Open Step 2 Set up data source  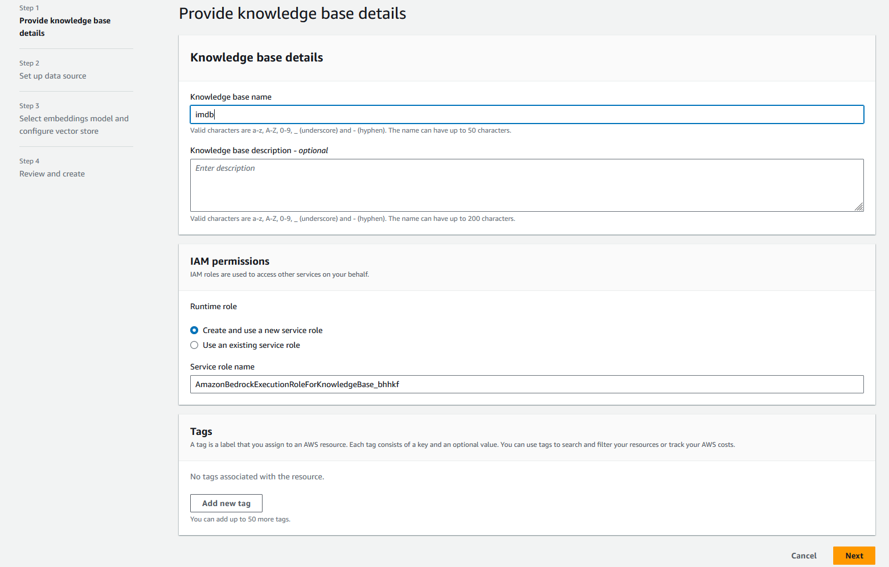point(52,75)
